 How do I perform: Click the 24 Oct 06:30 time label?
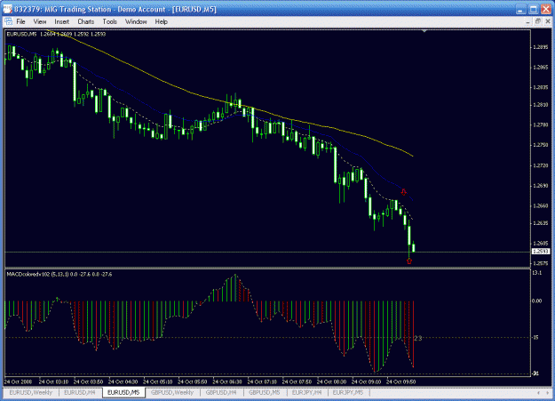[227, 381]
